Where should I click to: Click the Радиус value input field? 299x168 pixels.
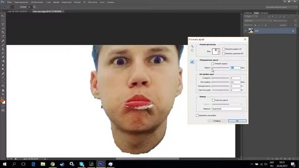(235, 68)
